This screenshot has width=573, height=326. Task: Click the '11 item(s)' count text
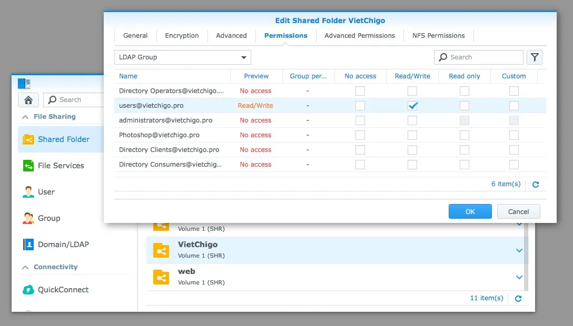tap(487, 298)
